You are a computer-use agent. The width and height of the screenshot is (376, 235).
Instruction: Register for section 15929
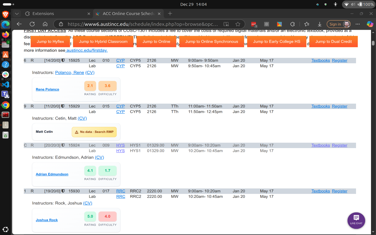[x=340, y=106]
